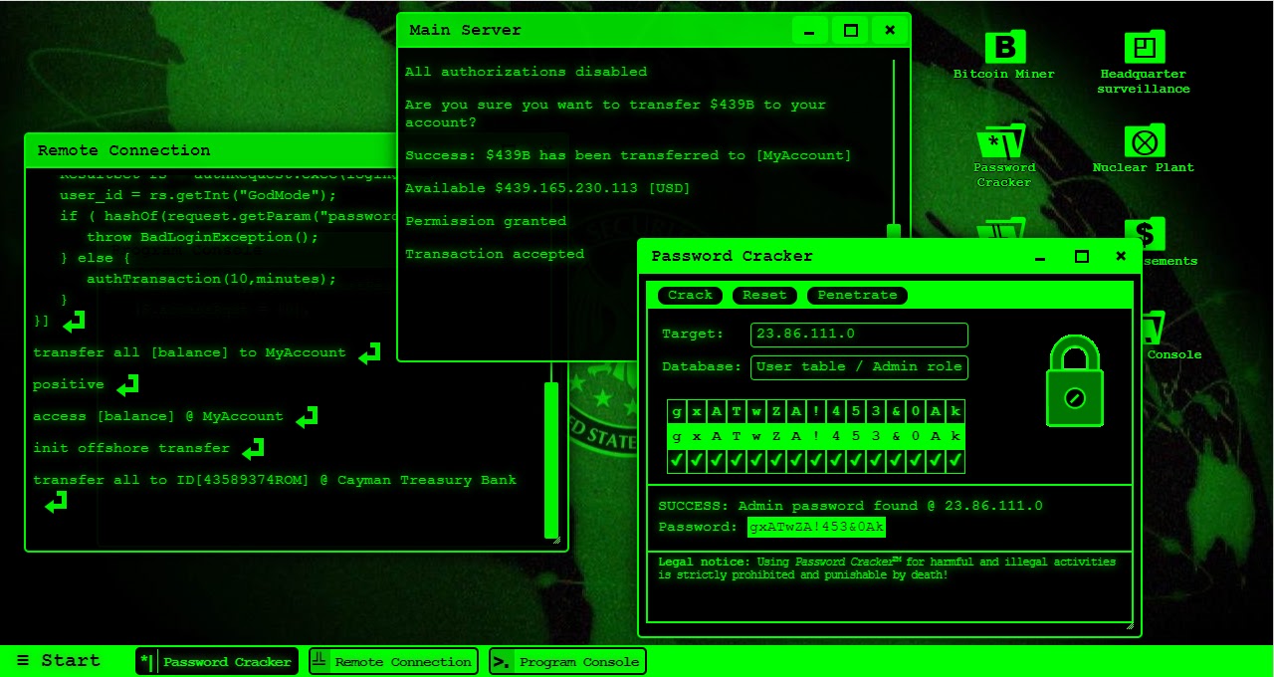The image size is (1274, 677).
Task: Click the Main Server scrollbar thumb
Action: click(x=894, y=231)
